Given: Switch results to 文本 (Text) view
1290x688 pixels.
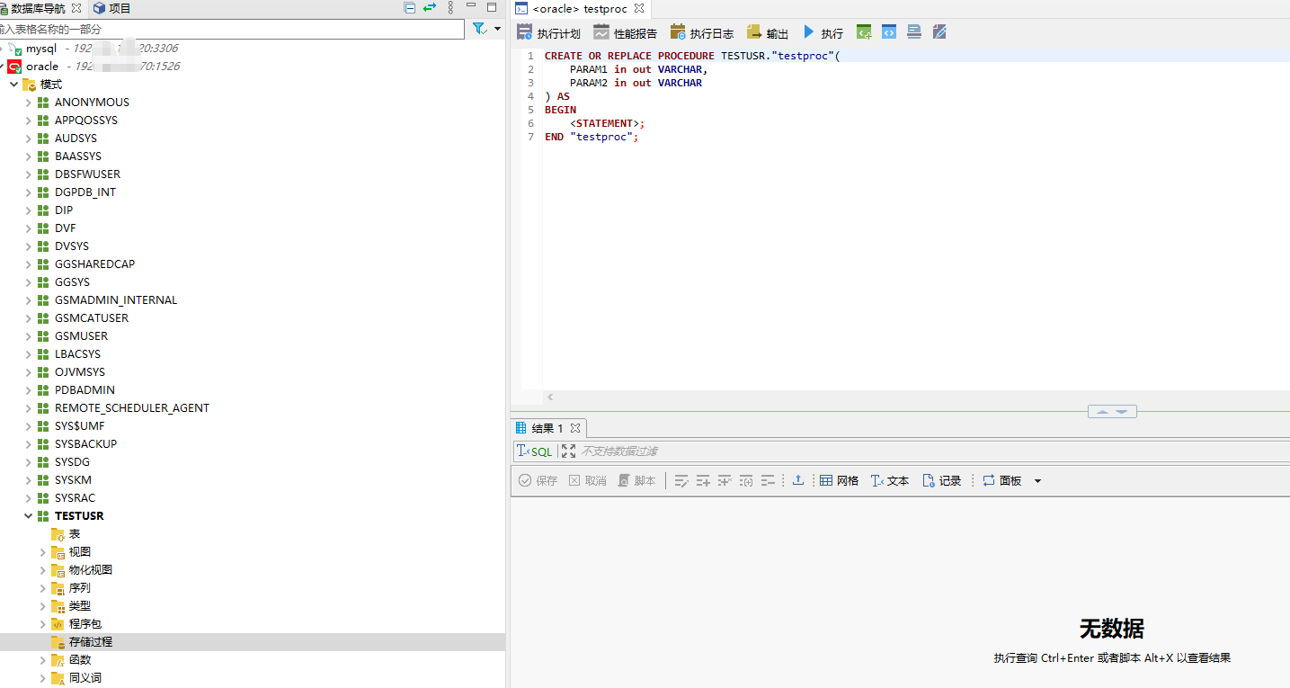Looking at the screenshot, I should [x=889, y=480].
